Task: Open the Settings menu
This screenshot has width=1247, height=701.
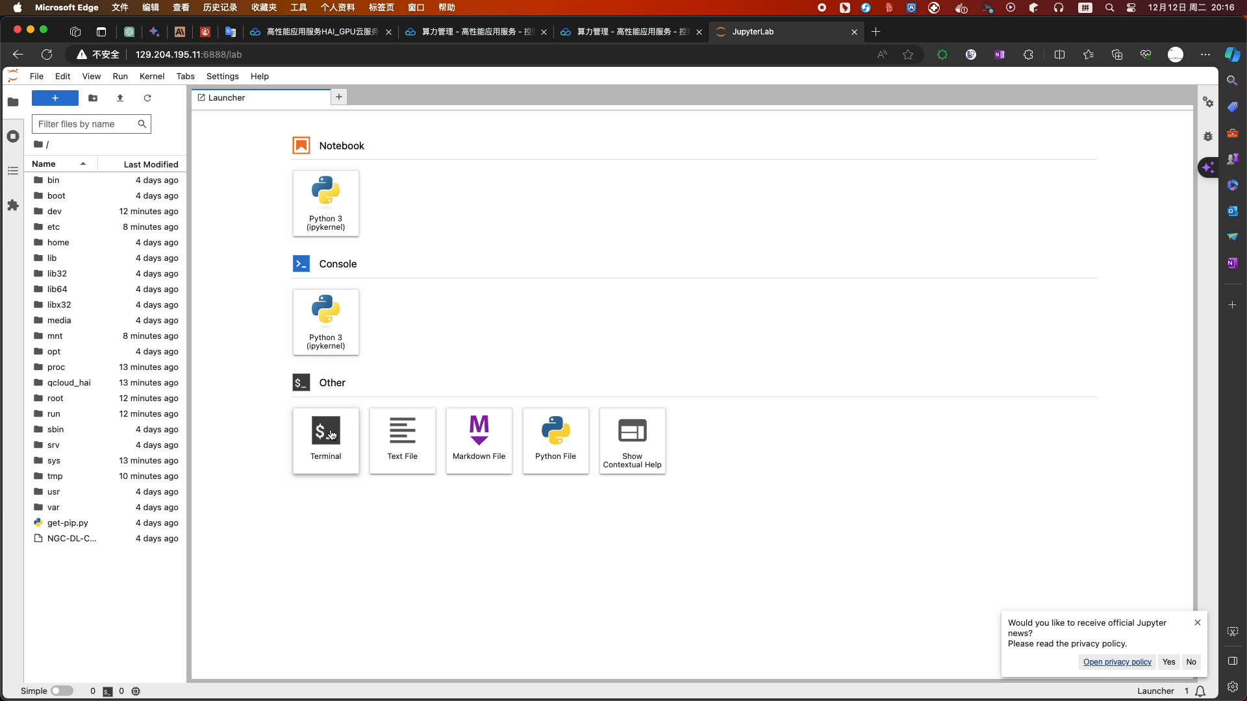Action: coord(222,76)
